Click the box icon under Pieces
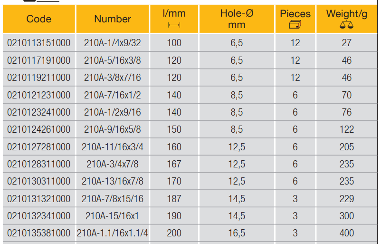The image size is (381, 244). 295,25
